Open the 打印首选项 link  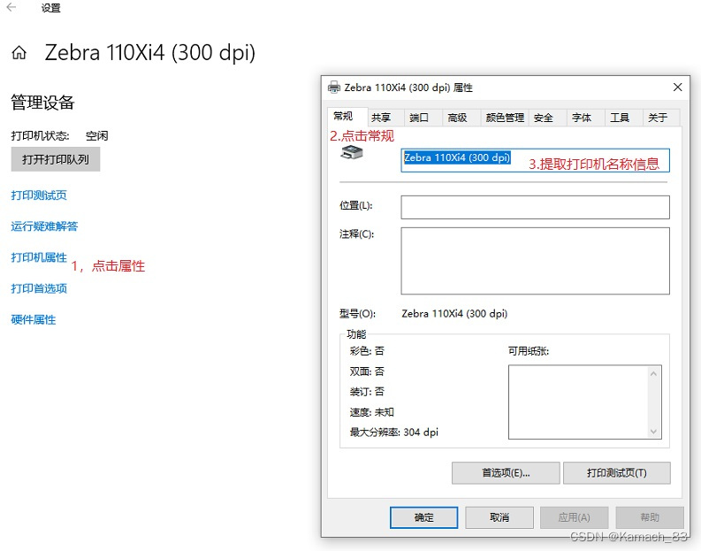pos(39,288)
